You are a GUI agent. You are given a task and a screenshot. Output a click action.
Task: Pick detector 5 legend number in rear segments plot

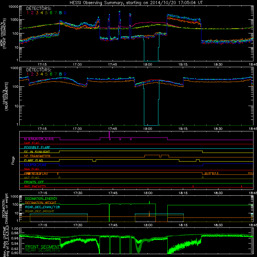(46, 74)
